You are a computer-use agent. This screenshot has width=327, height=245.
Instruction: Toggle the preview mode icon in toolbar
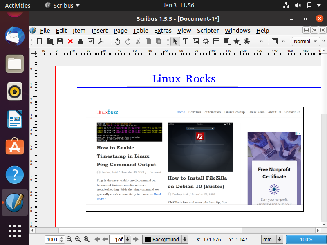tap(275, 41)
